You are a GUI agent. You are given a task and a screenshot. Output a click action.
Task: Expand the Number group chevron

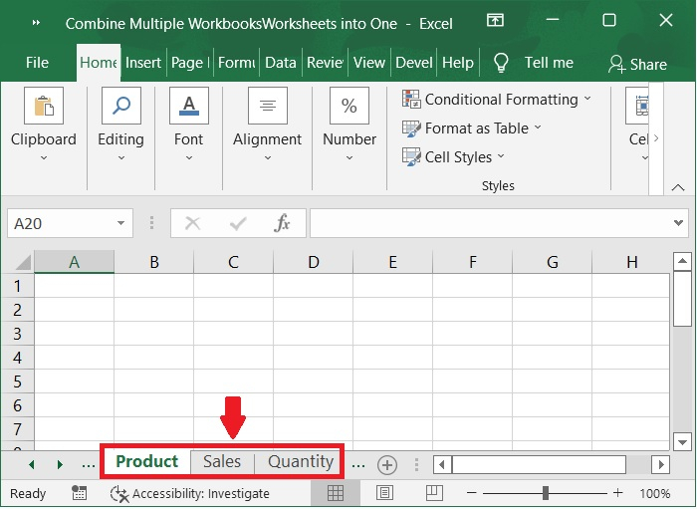pyautogui.click(x=349, y=157)
